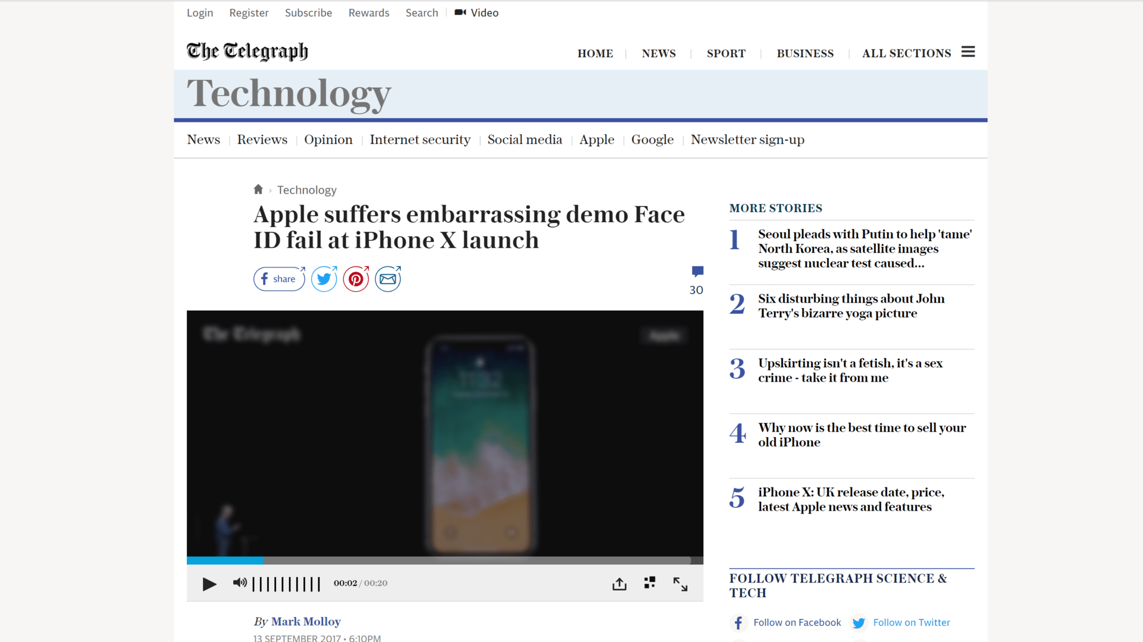Adjust the video volume bars
Image resolution: width=1143 pixels, height=642 pixels.
[x=286, y=584]
